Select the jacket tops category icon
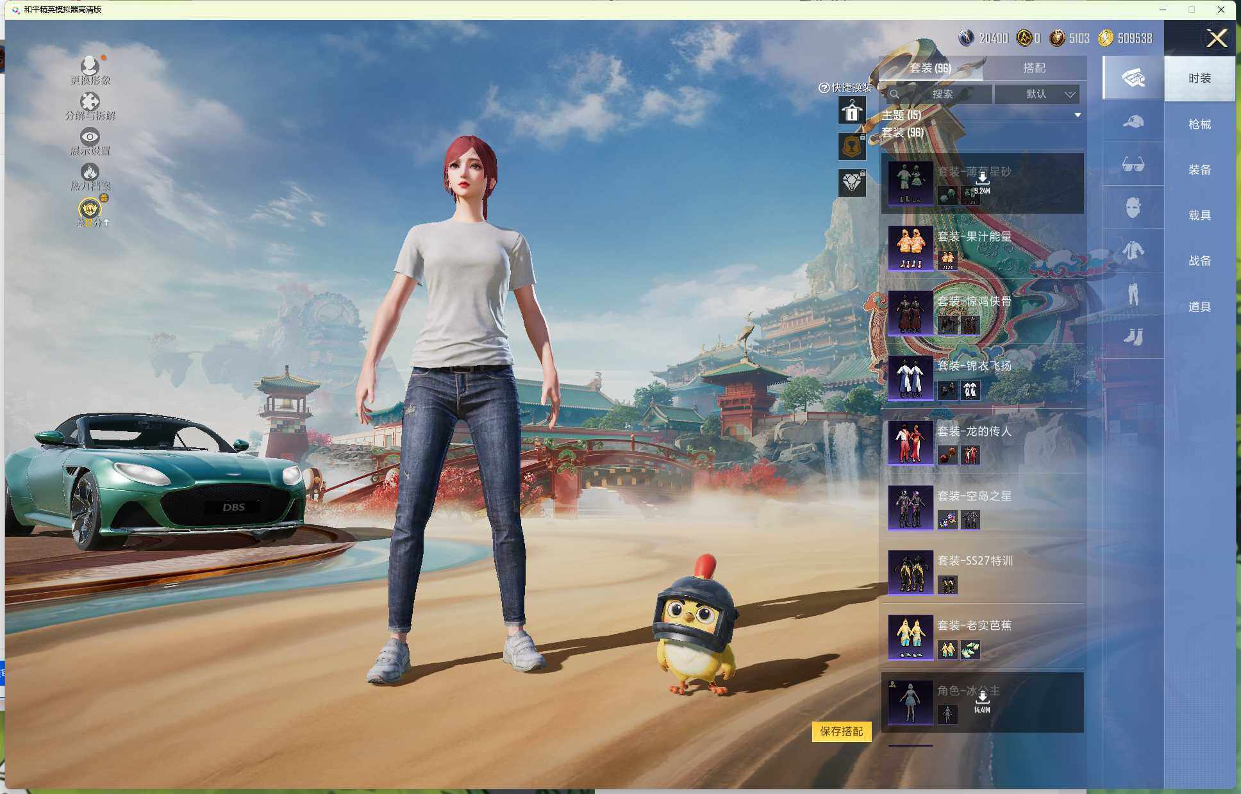 click(x=1133, y=251)
